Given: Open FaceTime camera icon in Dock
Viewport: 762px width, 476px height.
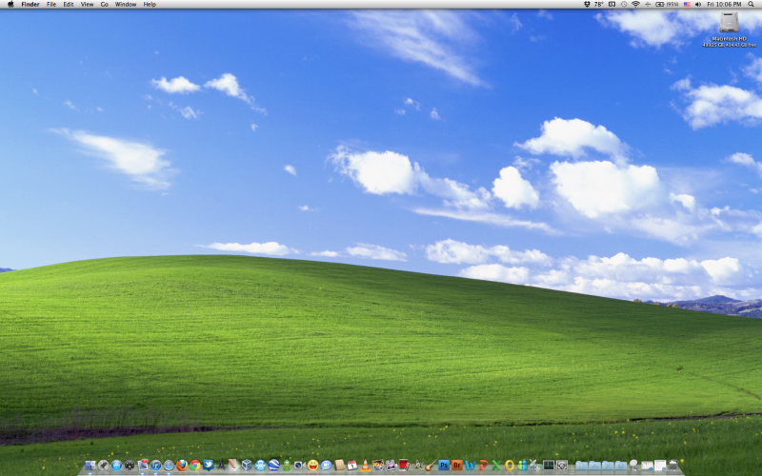Looking at the screenshot, I should point(299,465).
